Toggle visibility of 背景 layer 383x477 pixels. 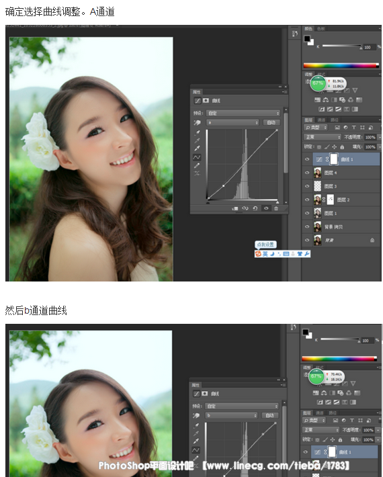point(307,240)
